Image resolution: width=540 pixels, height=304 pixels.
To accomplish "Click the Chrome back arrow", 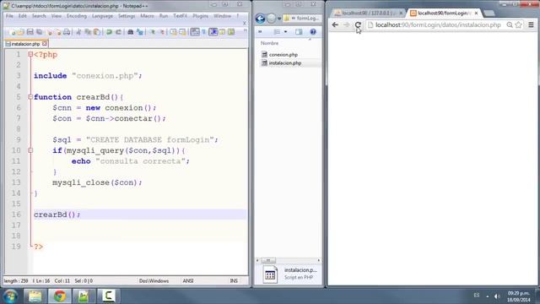I will (335, 24).
